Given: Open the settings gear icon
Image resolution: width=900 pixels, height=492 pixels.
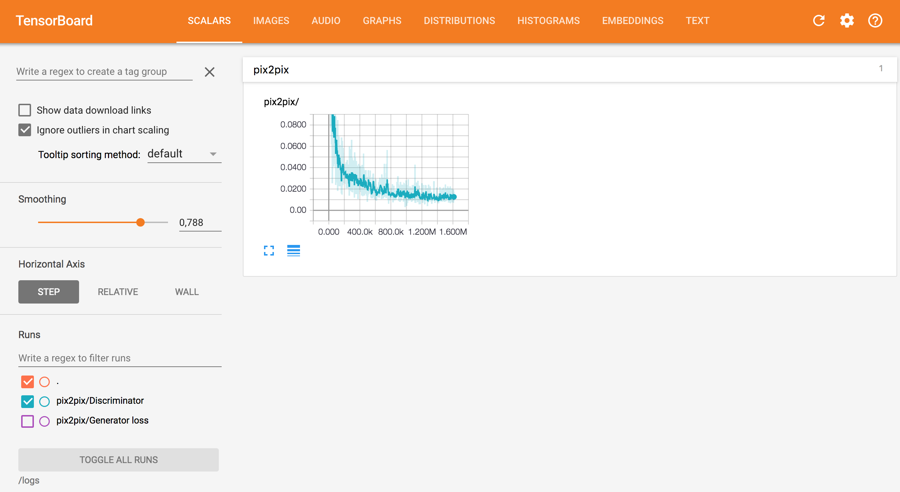Looking at the screenshot, I should coord(847,21).
